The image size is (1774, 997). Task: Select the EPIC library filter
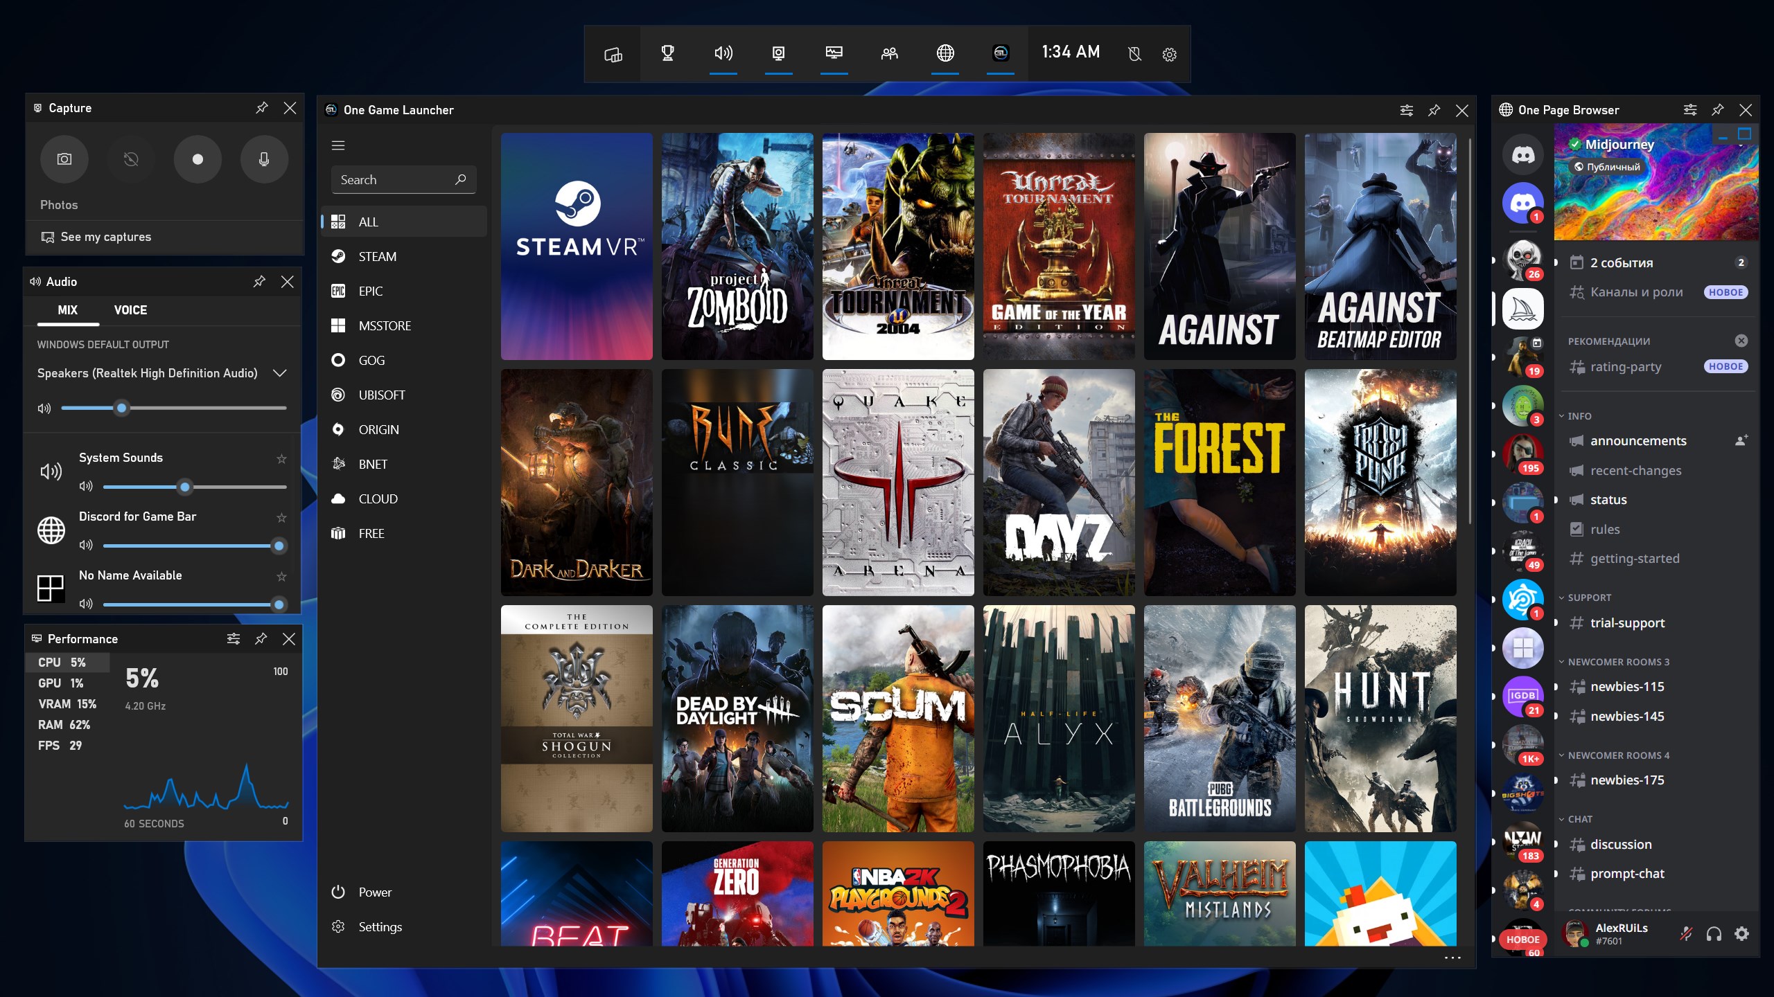pos(371,291)
